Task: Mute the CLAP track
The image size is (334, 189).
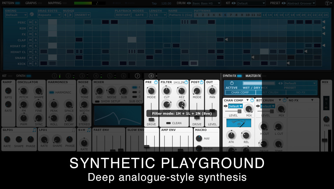Action: [30, 40]
